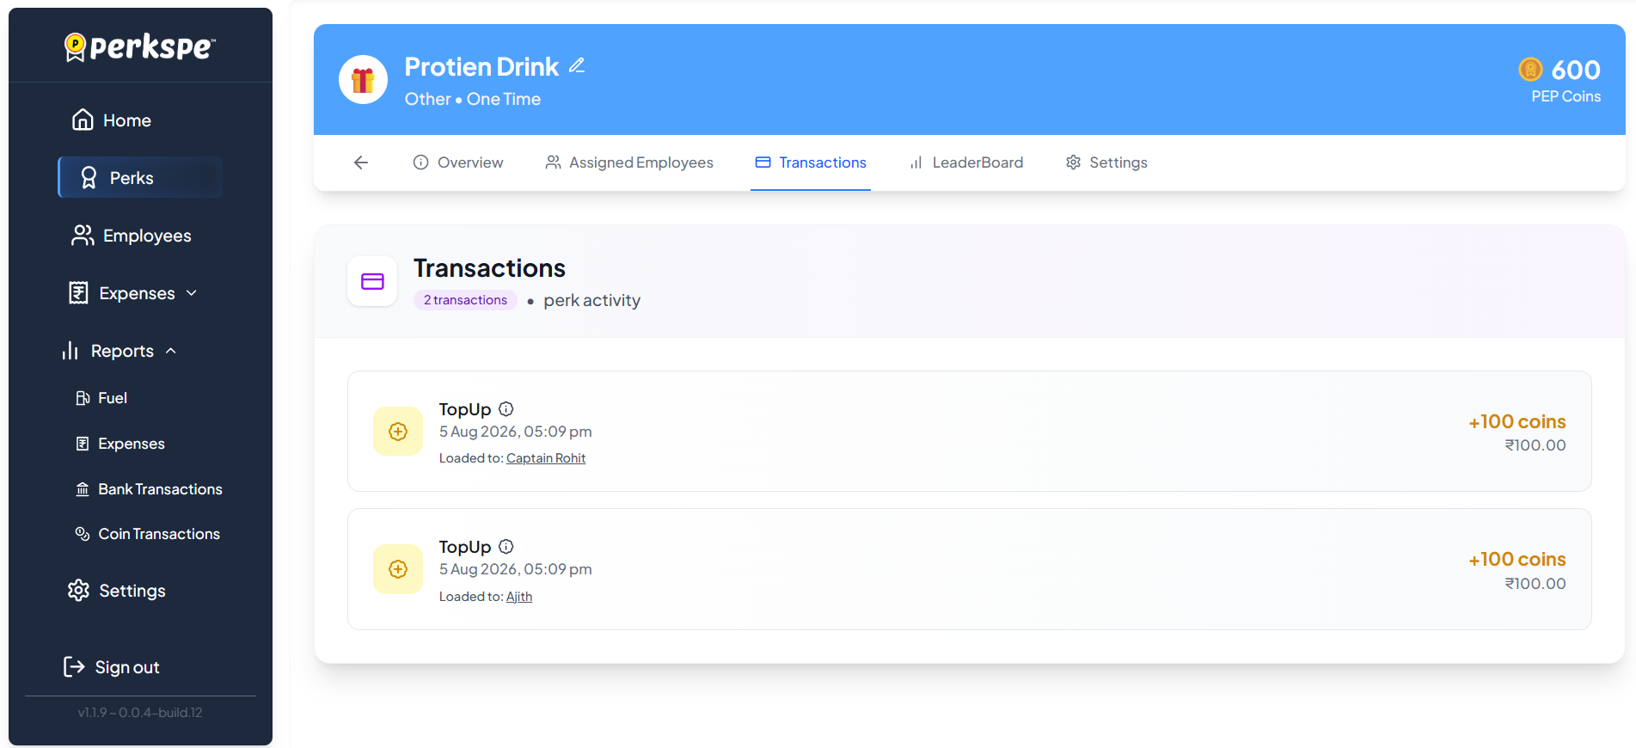Go back with the arrow button
The image size is (1636, 748).
point(361,162)
